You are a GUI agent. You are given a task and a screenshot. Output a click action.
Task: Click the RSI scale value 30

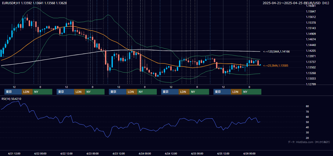point(307,133)
